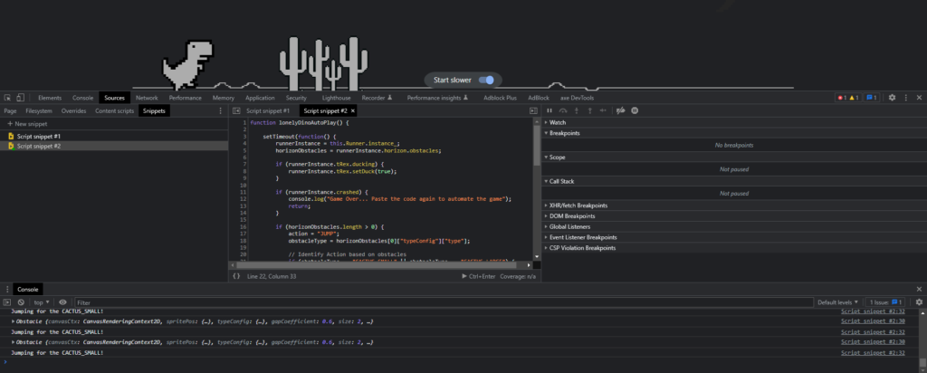This screenshot has width=927, height=373.
Task: Open the Application panel tab
Action: tap(260, 98)
